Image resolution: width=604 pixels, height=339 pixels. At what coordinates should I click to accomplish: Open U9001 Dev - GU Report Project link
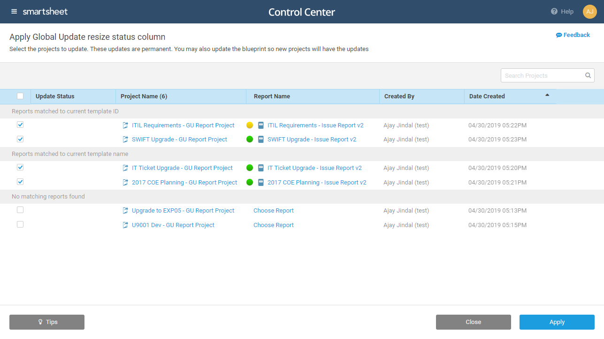(173, 225)
